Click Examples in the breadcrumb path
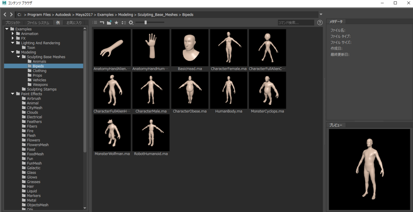Image resolution: width=413 pixels, height=212 pixels. [106, 15]
